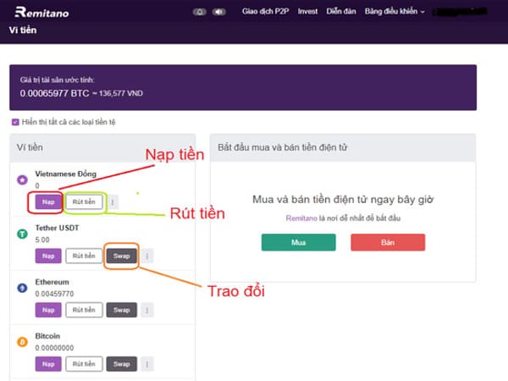
Task: Click 'Giá trị tài sản ước tính' label
Action: pyautogui.click(x=58, y=80)
